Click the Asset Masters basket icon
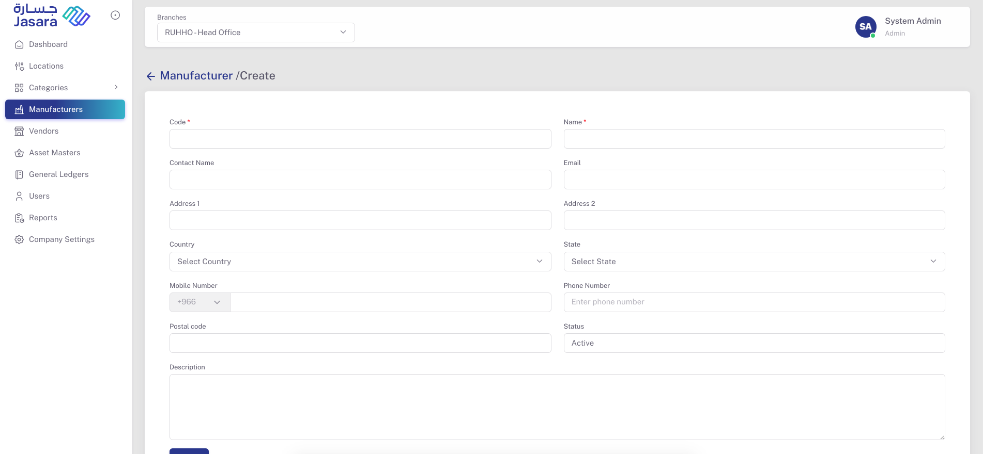The image size is (983, 454). click(x=19, y=153)
